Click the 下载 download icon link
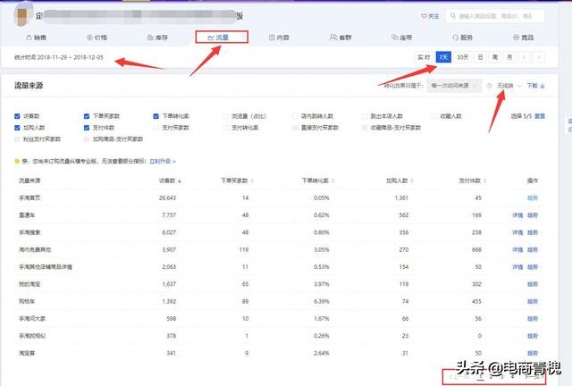The height and width of the screenshot is (386, 572). click(x=535, y=86)
